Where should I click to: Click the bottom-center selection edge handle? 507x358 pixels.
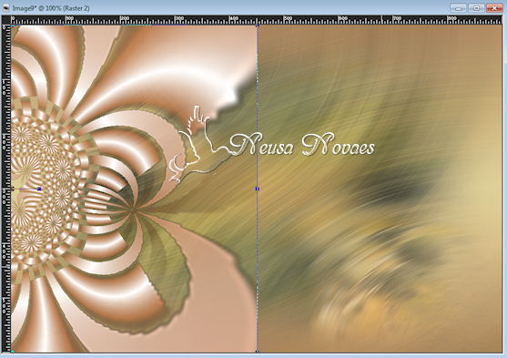click(258, 352)
